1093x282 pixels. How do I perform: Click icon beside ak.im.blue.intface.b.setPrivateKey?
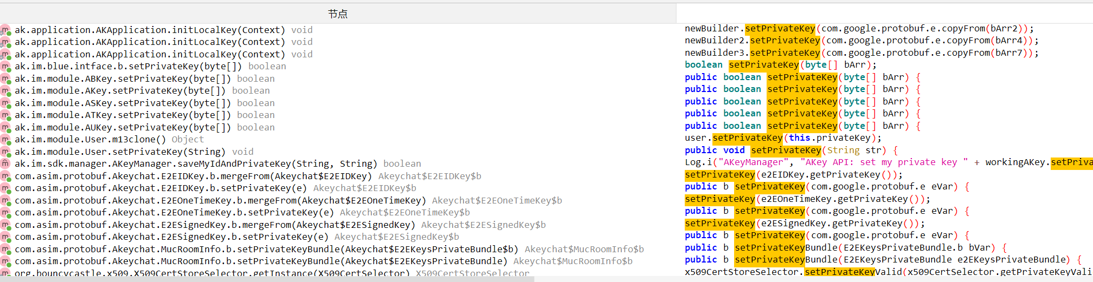pos(5,67)
